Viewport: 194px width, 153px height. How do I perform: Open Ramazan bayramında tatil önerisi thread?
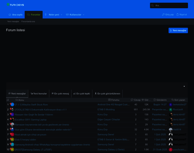pos(42,125)
